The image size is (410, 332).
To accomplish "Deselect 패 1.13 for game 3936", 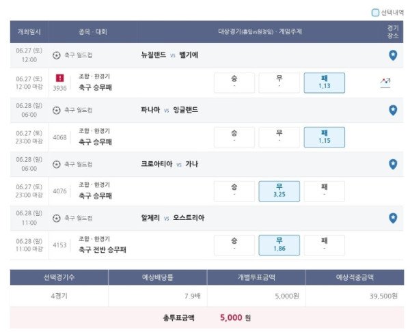I will [324, 83].
